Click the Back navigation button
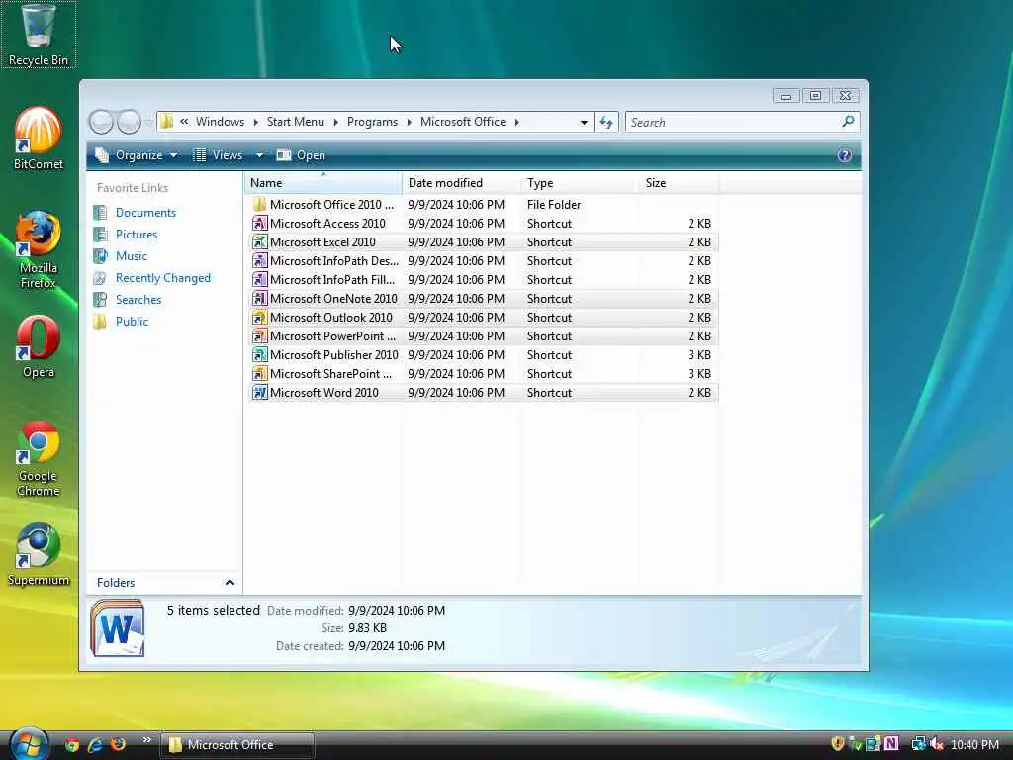Image resolution: width=1013 pixels, height=760 pixels. (x=102, y=122)
